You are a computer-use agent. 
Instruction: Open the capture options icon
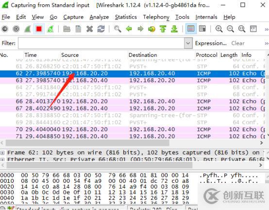coord(16,29)
